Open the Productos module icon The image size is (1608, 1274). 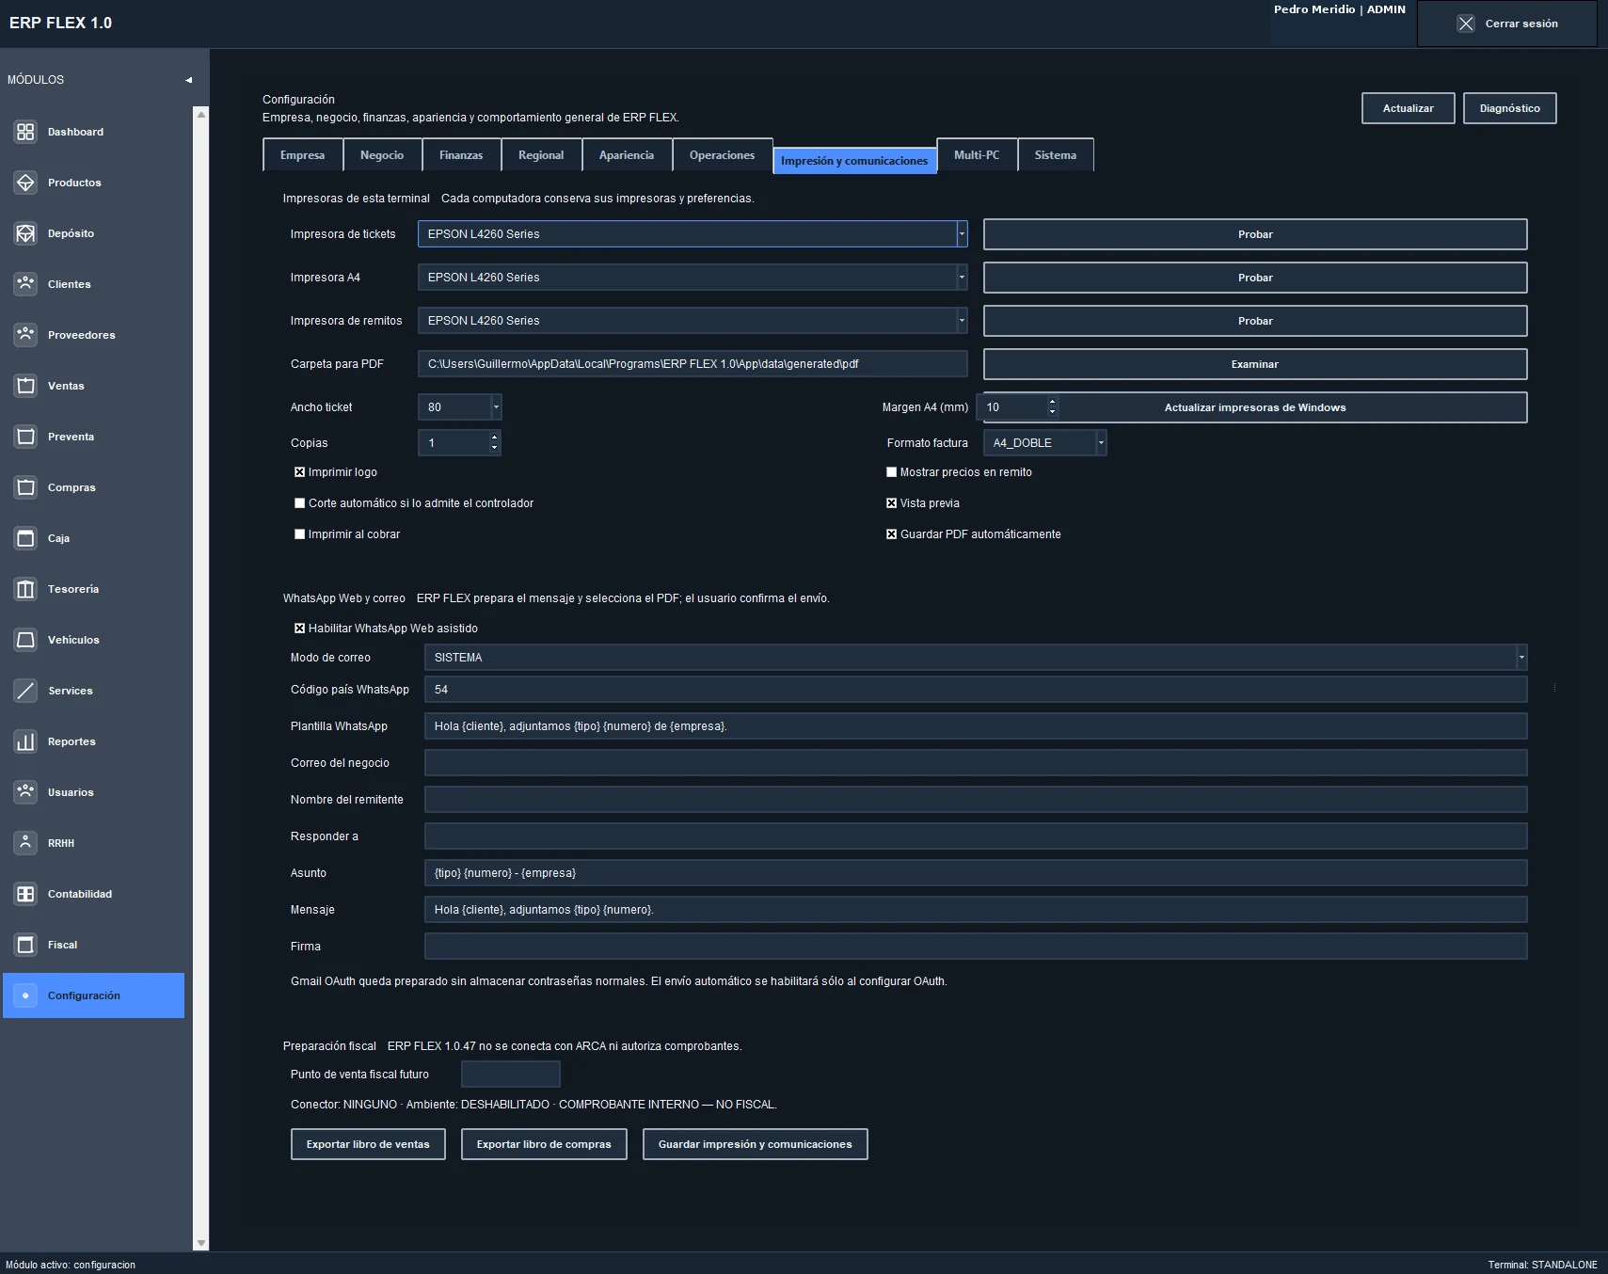25,183
